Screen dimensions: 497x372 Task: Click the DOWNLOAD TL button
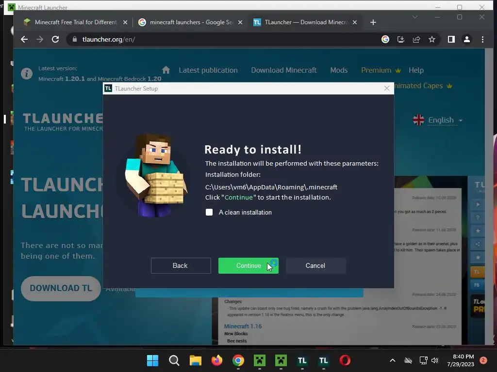(61, 288)
